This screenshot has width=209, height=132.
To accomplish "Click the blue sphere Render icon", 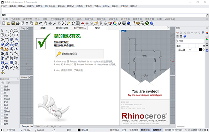I will pyautogui.click(x=129, y=23).
